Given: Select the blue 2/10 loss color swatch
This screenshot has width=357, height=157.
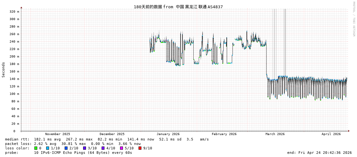Looking at the screenshot, I should pos(66,148).
